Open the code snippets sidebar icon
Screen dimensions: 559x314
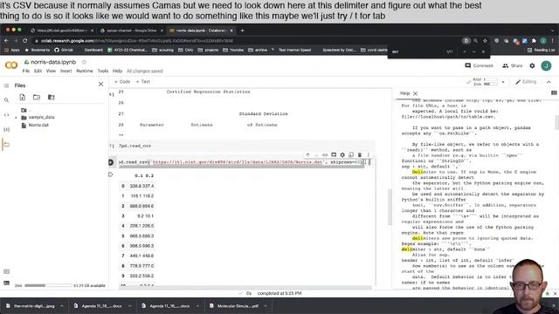[6, 115]
